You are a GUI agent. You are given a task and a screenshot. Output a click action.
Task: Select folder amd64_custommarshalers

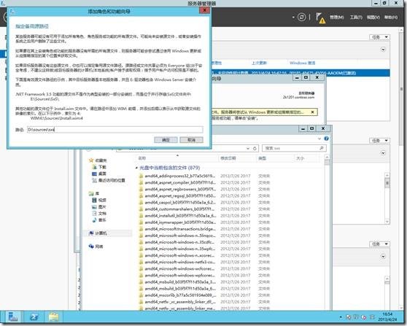coord(177,209)
